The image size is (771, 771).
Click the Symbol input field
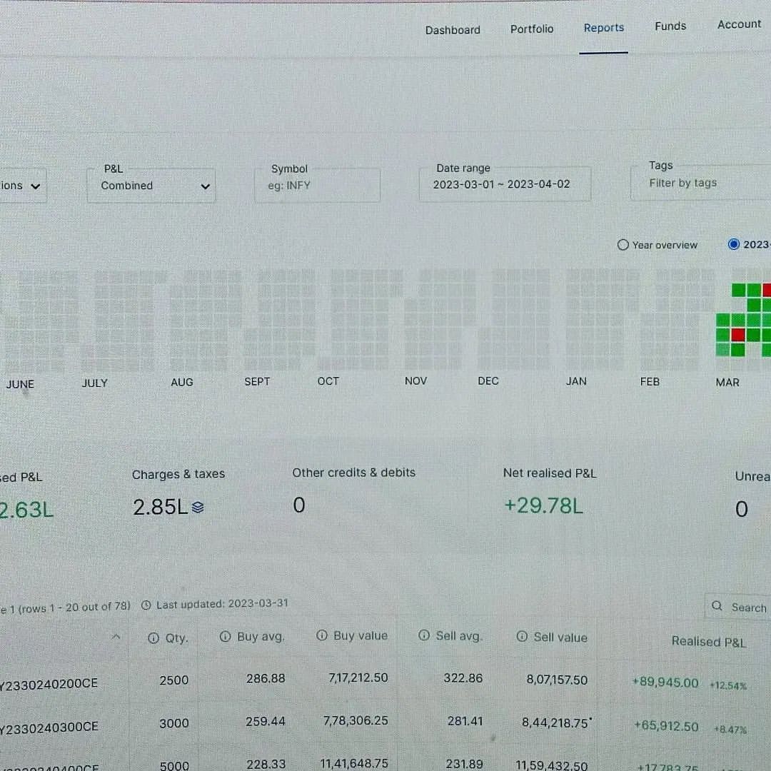coord(317,186)
